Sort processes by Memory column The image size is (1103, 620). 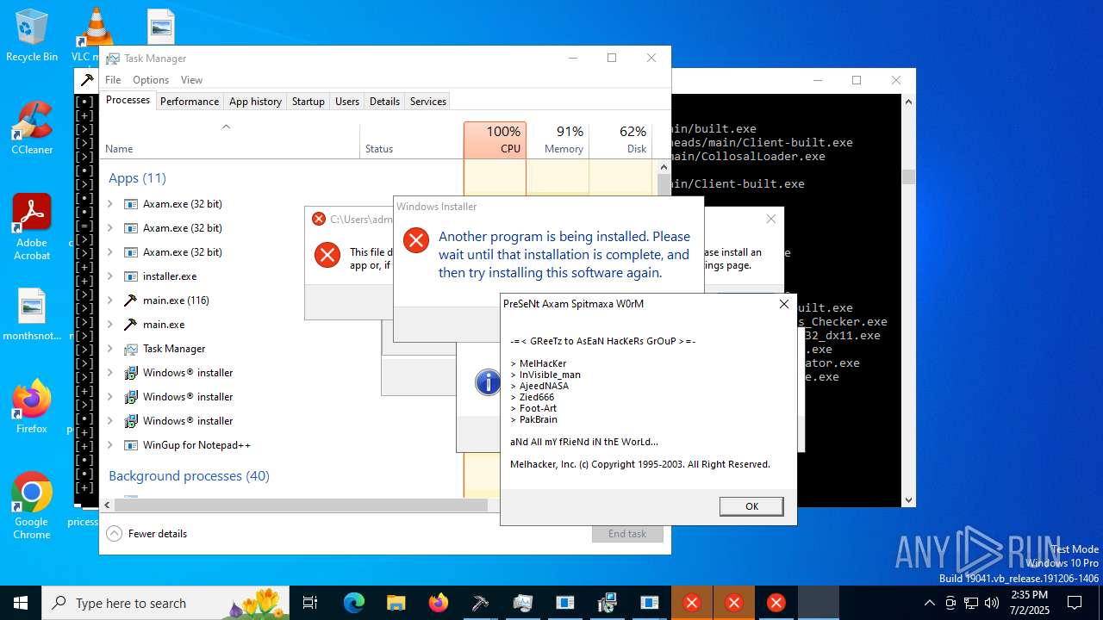pyautogui.click(x=558, y=139)
